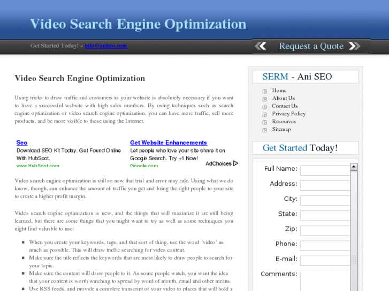Click the bullet icon next to Home
Viewport: 389px width, 291px height.
[265, 91]
